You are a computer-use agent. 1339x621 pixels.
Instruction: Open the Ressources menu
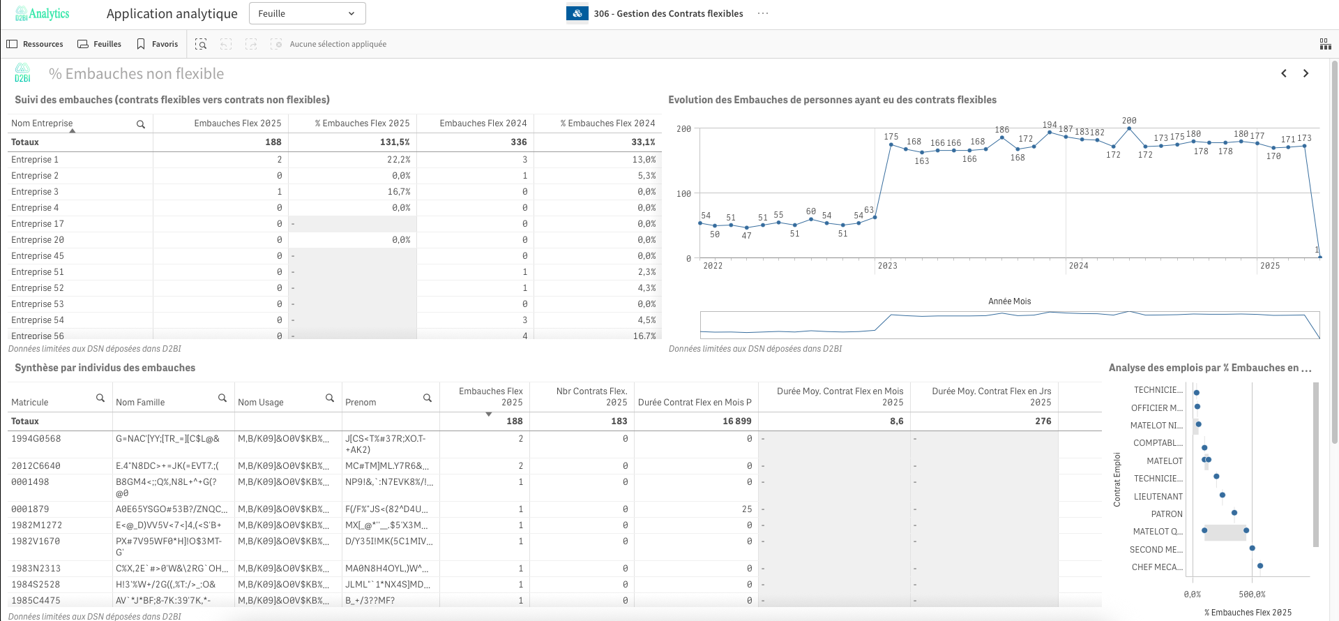pyautogui.click(x=35, y=44)
